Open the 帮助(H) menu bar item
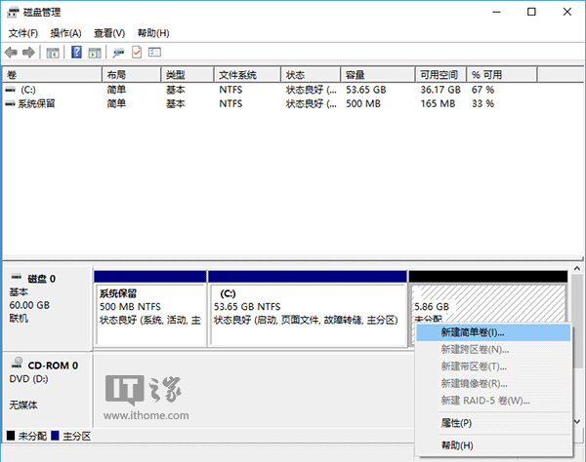The image size is (586, 462). click(x=153, y=33)
